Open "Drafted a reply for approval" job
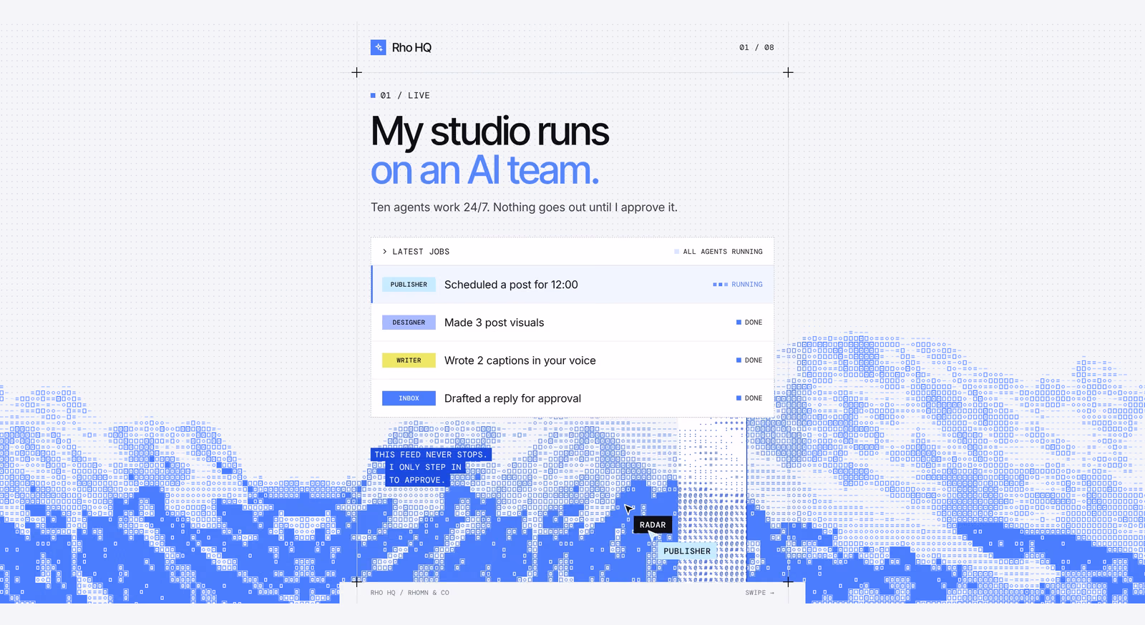Screen dimensions: 1145x625 click(512, 398)
